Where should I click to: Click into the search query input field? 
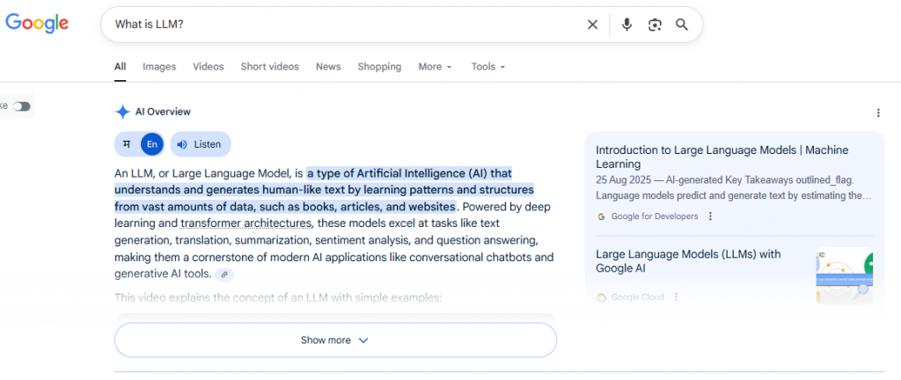[343, 25]
